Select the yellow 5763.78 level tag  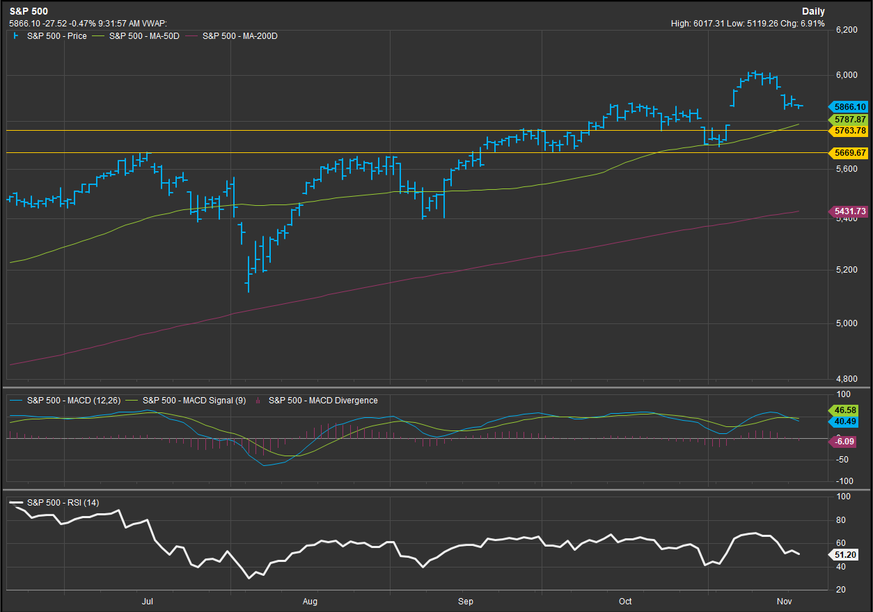coord(849,131)
